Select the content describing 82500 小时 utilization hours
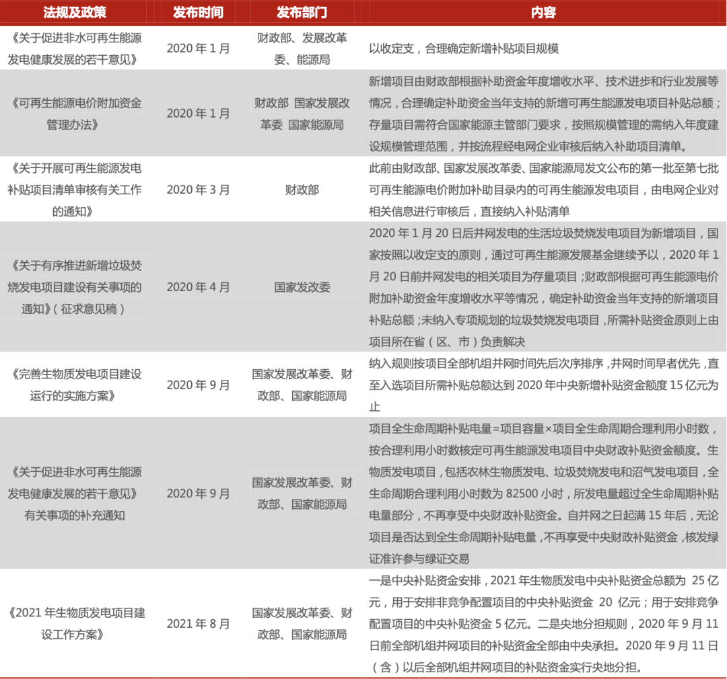The image size is (727, 679). tap(539, 494)
